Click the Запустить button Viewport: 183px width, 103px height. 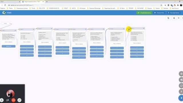pos(159,13)
